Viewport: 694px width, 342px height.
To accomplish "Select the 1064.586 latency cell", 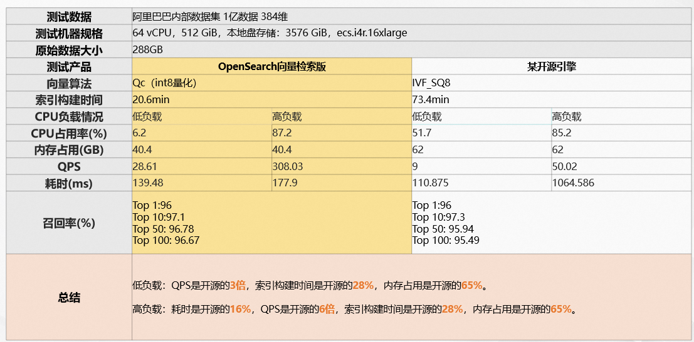I will click(x=621, y=183).
